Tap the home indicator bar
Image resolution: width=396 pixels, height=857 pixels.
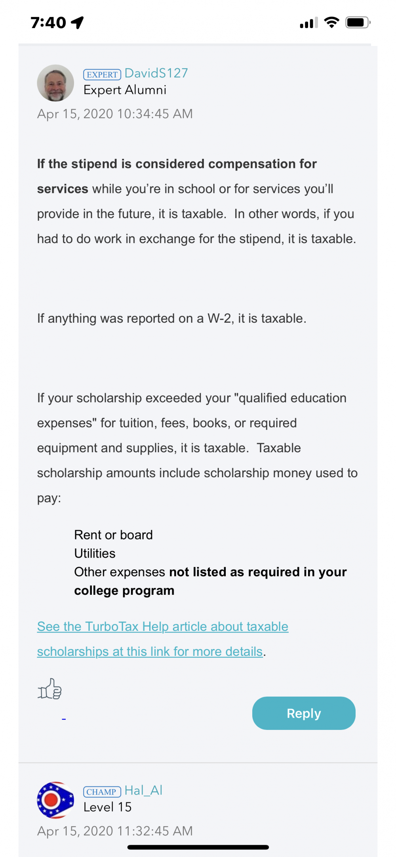coord(198,847)
